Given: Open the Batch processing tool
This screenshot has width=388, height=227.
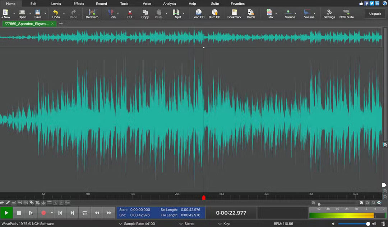Looking at the screenshot, I should [251, 14].
